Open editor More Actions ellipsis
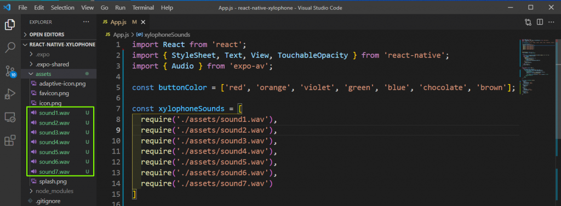The height and width of the screenshot is (206, 561). pyautogui.click(x=551, y=22)
